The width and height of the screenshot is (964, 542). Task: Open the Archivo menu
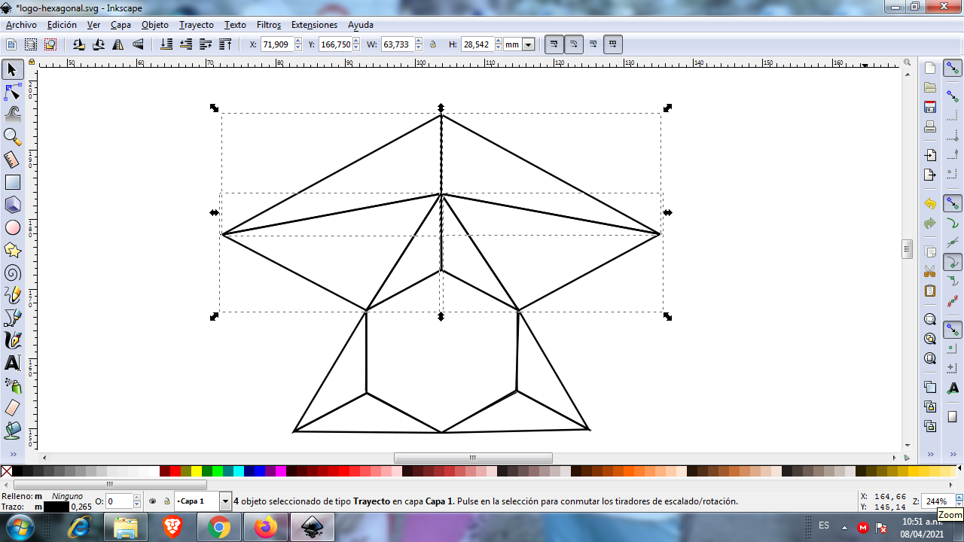coord(21,25)
